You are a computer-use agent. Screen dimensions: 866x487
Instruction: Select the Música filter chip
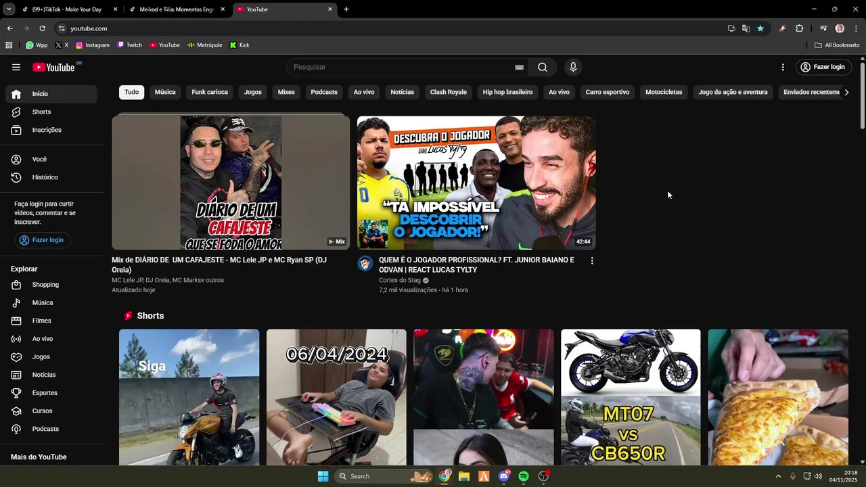[x=165, y=92]
